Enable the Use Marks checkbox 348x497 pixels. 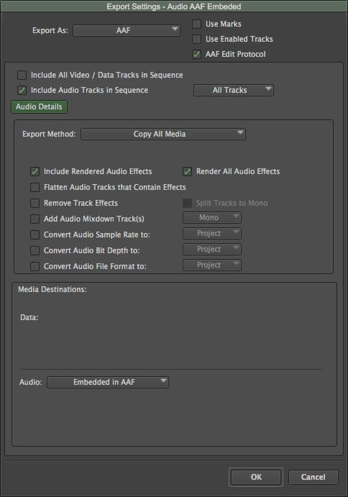[x=196, y=24]
